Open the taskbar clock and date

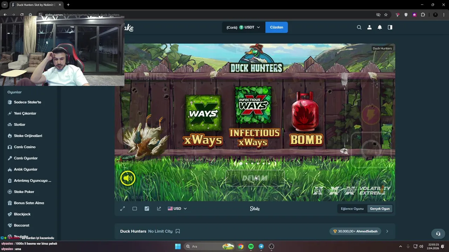coord(433,246)
